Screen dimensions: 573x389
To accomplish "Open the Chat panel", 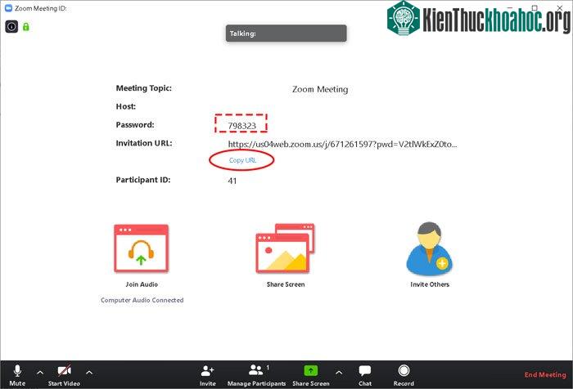I will click(x=365, y=375).
